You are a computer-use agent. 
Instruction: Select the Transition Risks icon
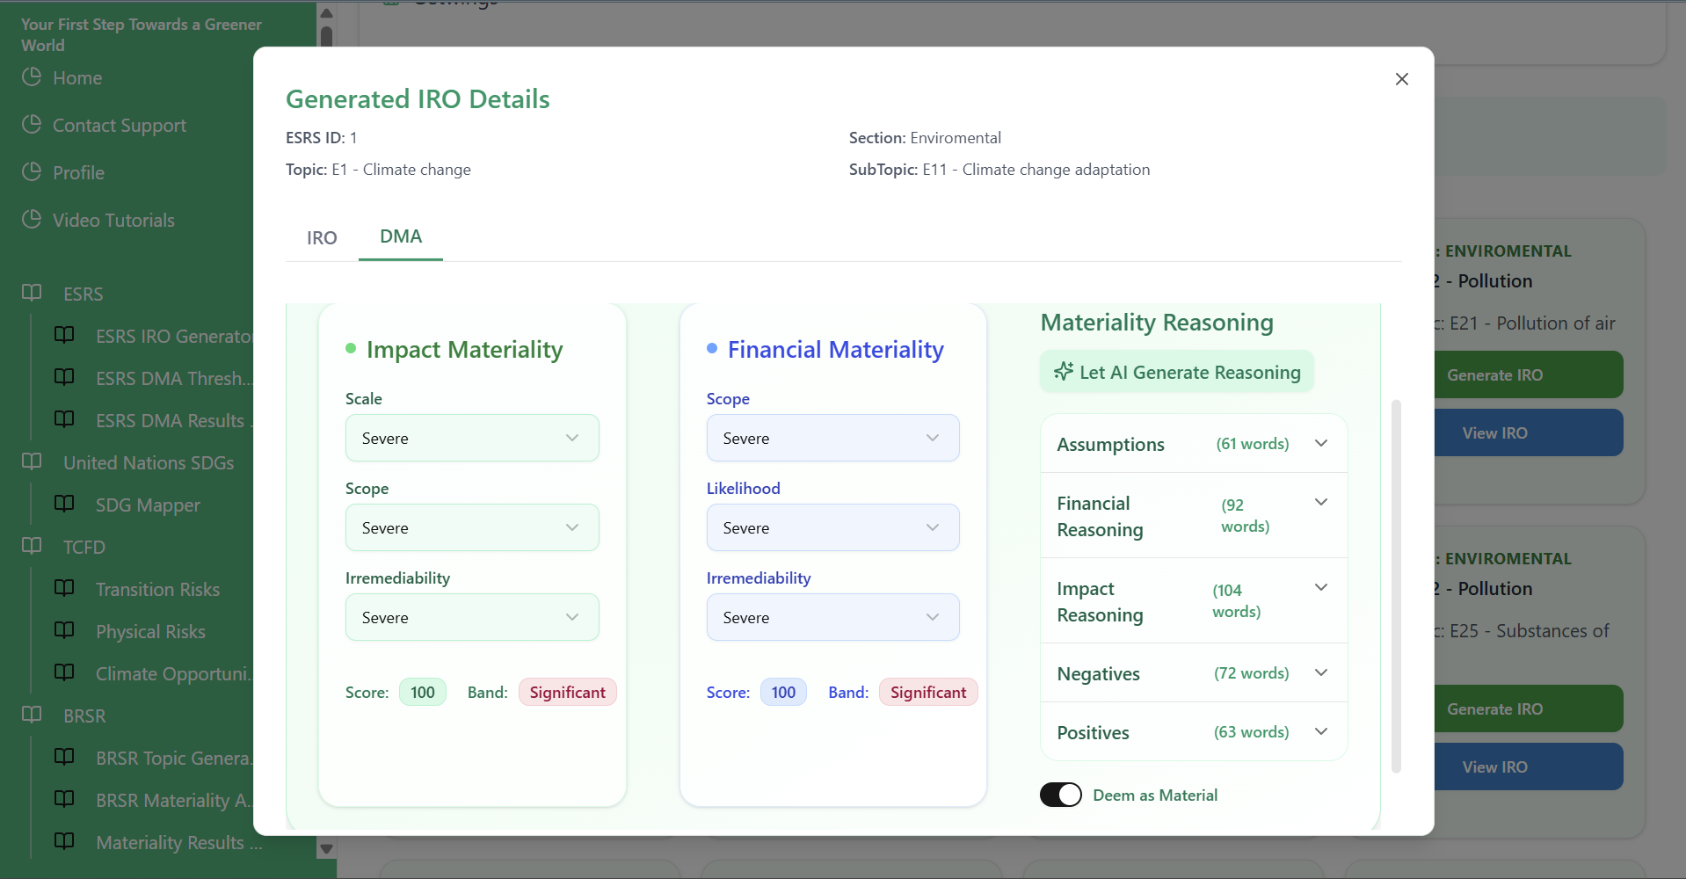point(65,587)
